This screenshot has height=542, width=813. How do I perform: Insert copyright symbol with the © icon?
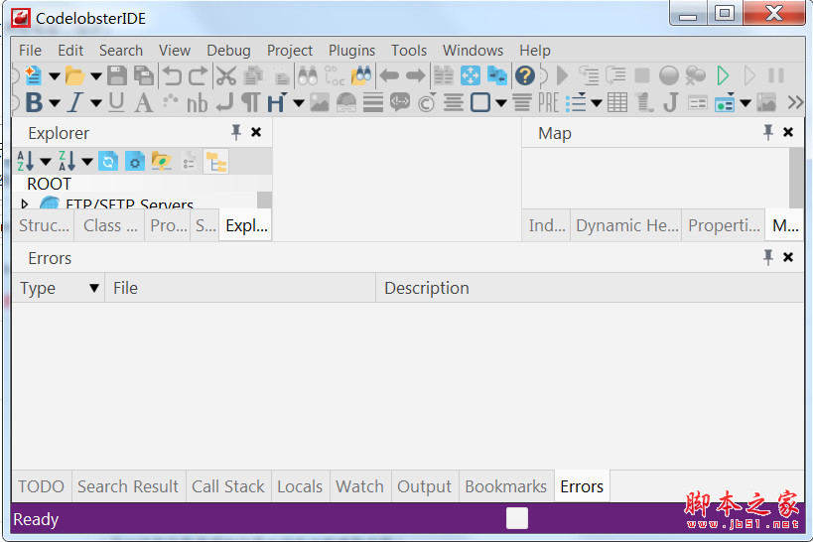point(426,102)
